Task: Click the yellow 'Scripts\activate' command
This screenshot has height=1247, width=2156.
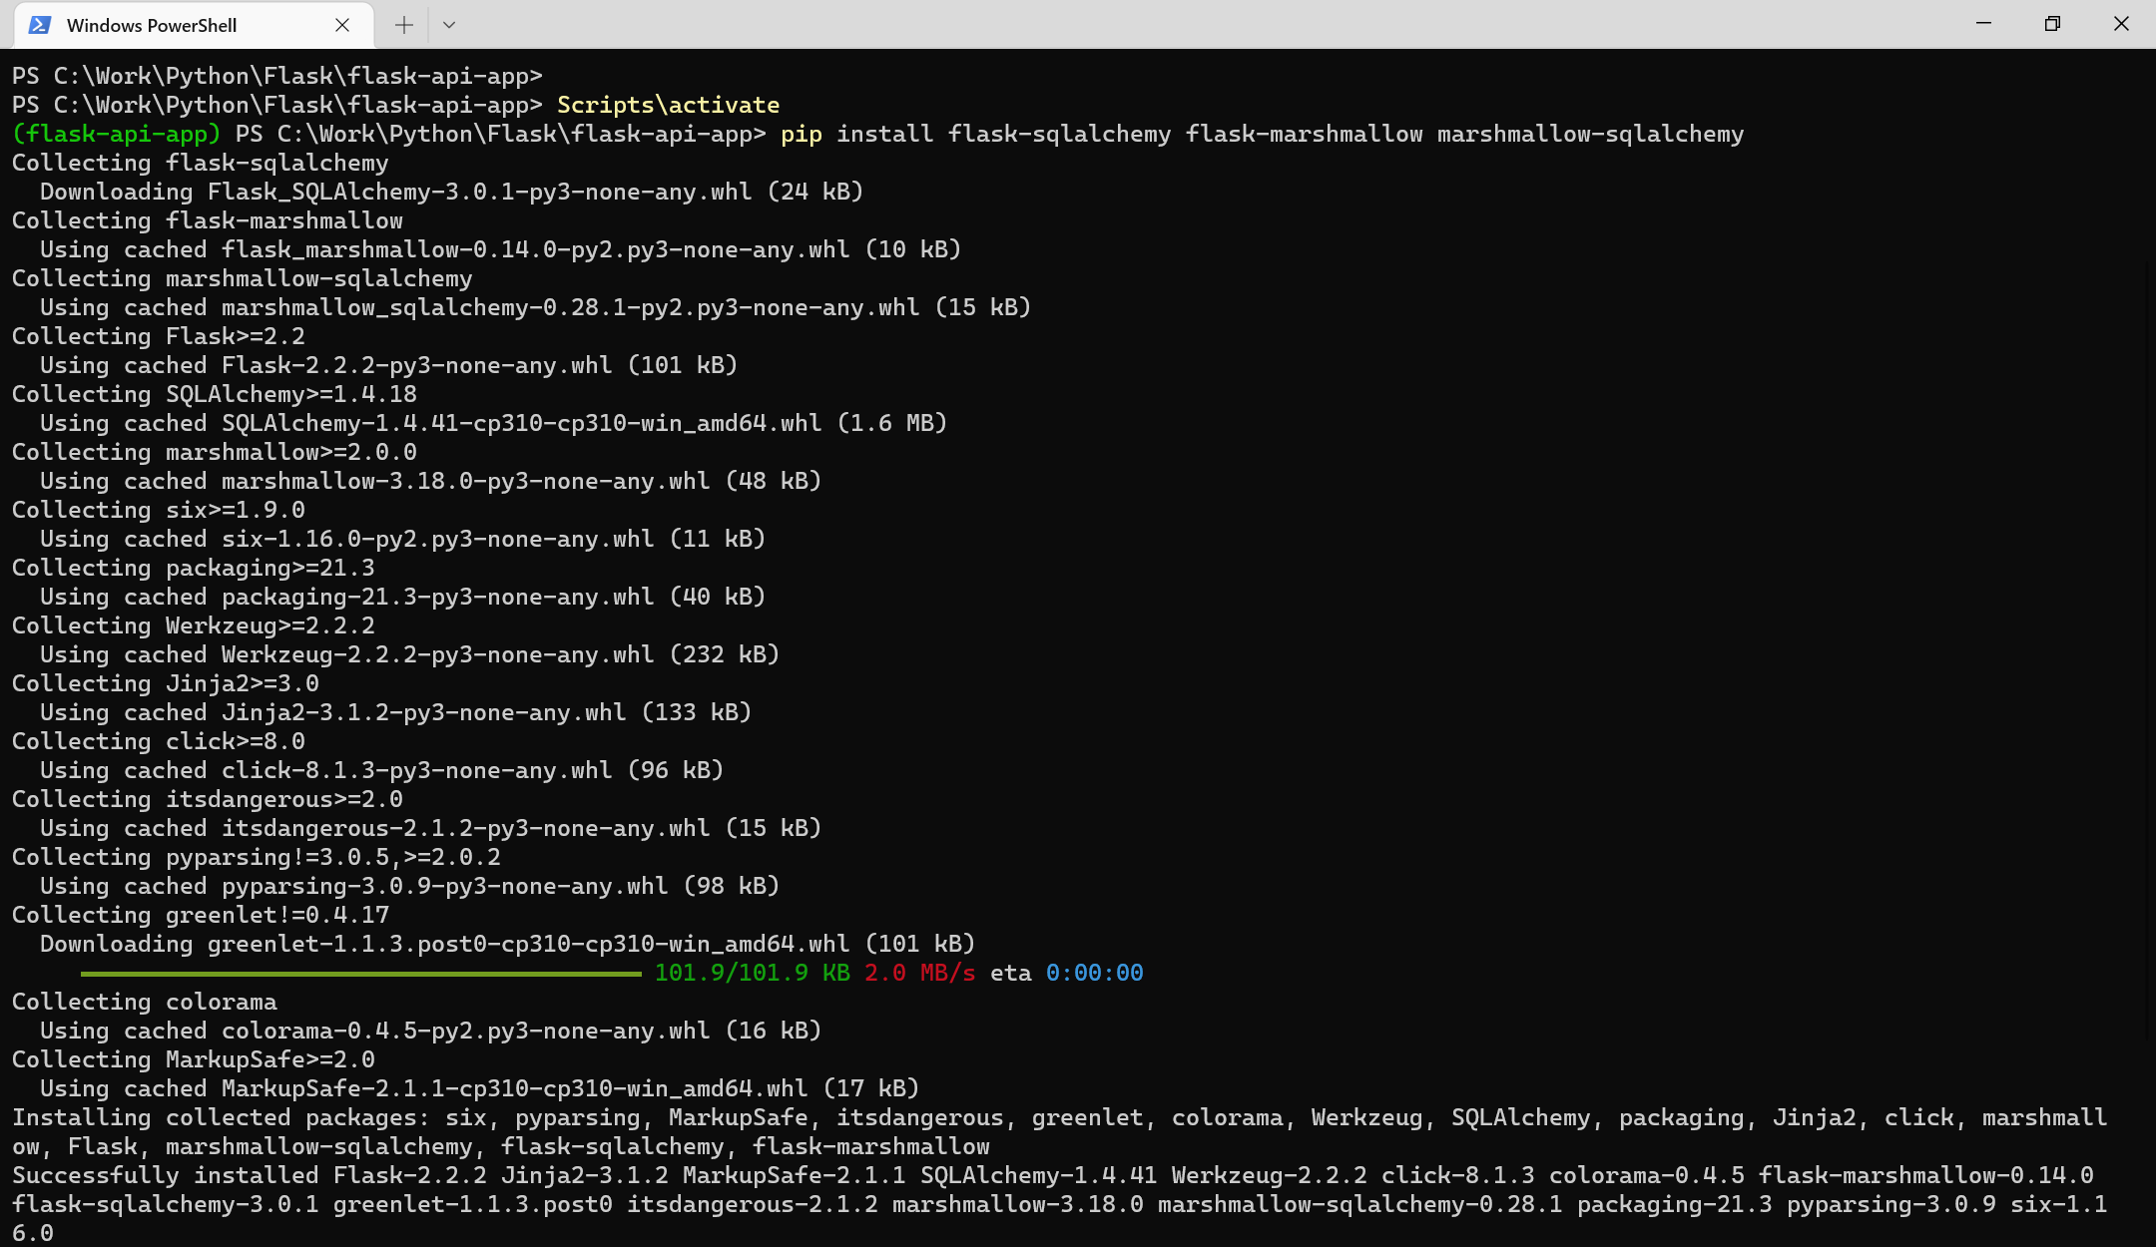Action: 668,105
